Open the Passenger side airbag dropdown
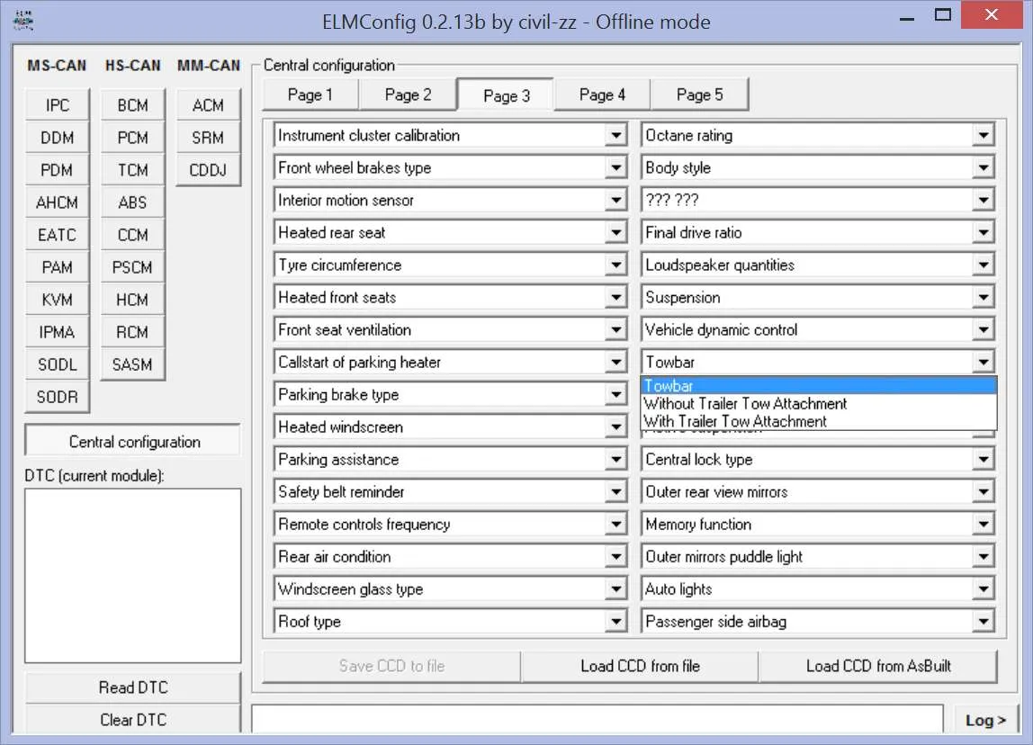 [983, 622]
